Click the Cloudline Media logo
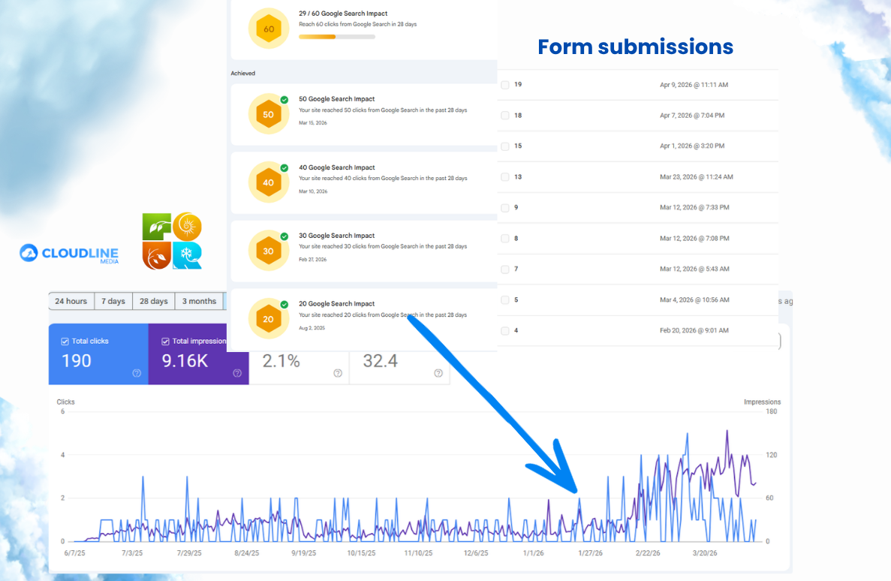The image size is (891, 581). (x=69, y=253)
